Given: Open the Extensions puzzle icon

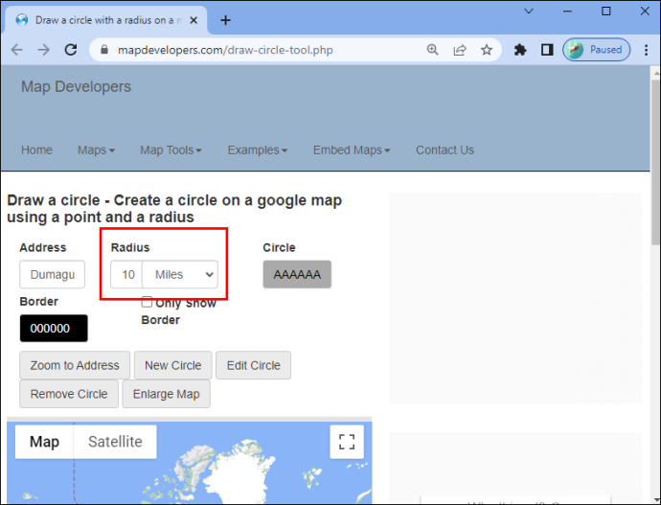Looking at the screenshot, I should [520, 50].
